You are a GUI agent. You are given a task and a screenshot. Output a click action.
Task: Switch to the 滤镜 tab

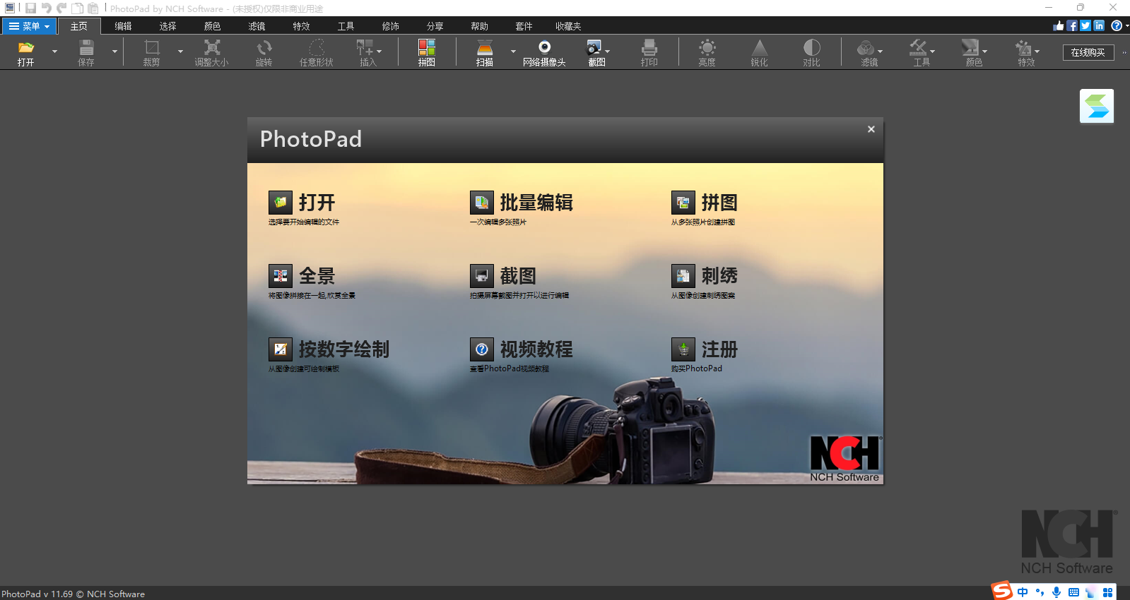[x=257, y=26]
